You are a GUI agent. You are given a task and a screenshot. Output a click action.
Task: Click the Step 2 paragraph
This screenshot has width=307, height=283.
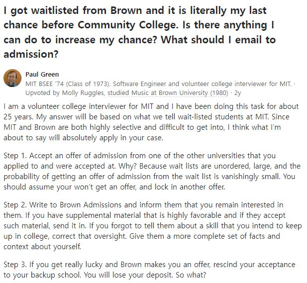click(153, 226)
